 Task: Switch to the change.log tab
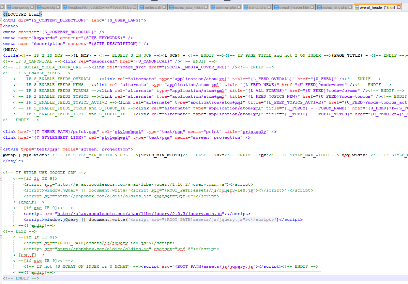coord(20,7)
